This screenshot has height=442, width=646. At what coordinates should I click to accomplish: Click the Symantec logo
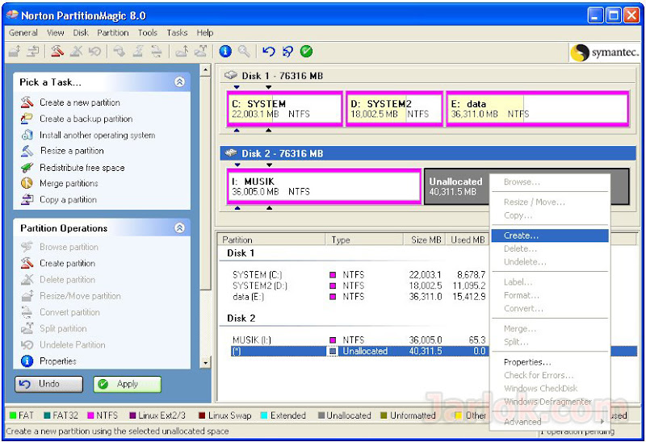pyautogui.click(x=605, y=52)
